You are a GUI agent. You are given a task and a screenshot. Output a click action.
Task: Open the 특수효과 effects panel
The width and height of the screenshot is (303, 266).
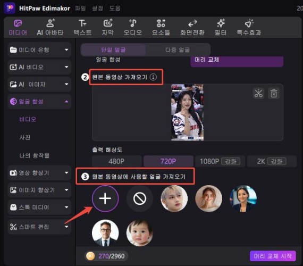pos(249,28)
